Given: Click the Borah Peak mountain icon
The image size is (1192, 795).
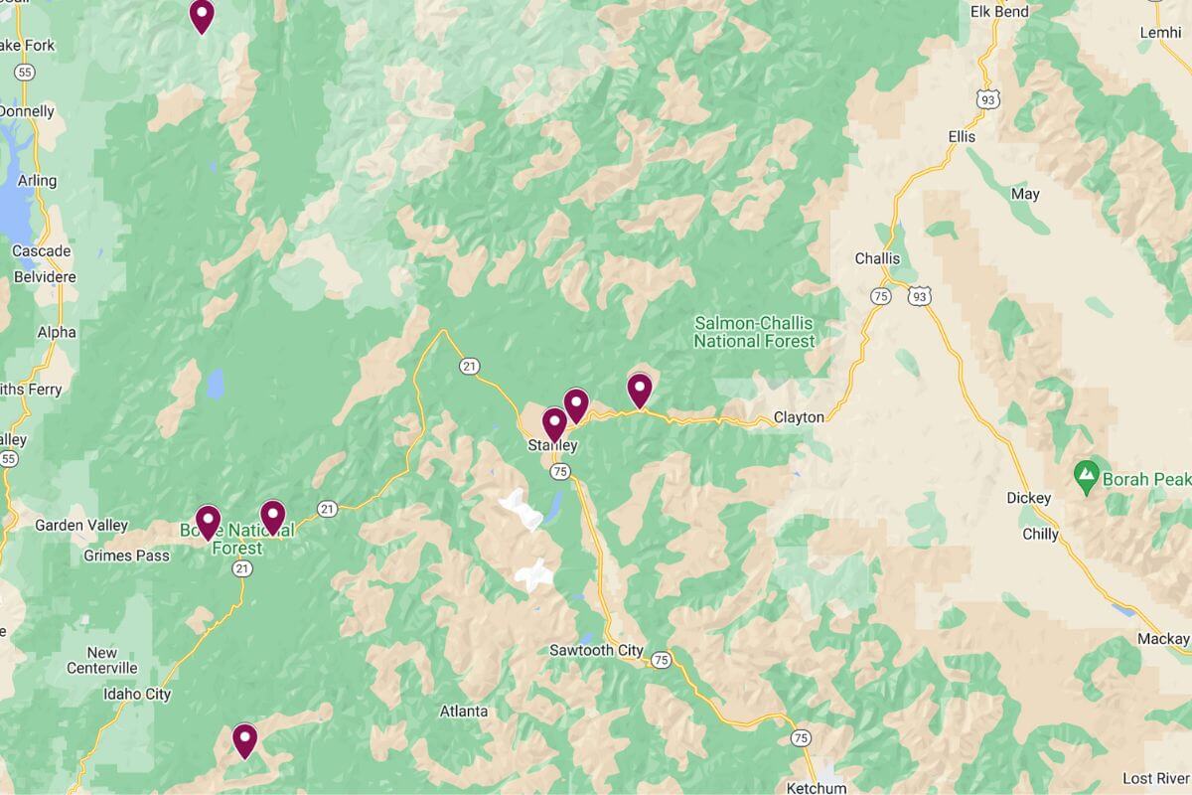Looking at the screenshot, I should click(x=1087, y=479).
